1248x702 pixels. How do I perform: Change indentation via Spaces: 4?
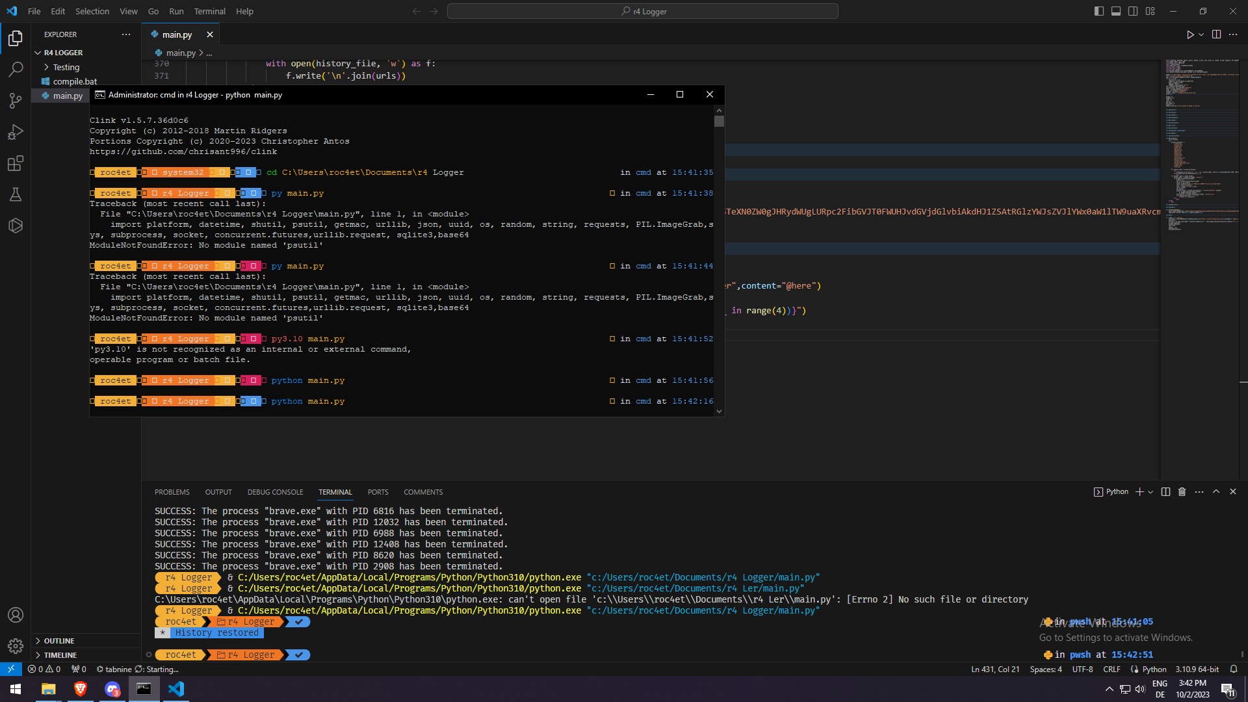coord(1046,669)
